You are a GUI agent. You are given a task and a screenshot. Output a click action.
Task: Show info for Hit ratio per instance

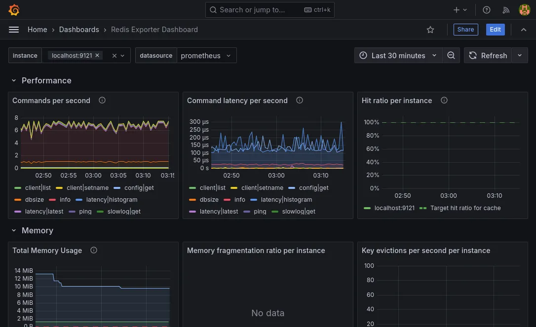[x=444, y=101]
